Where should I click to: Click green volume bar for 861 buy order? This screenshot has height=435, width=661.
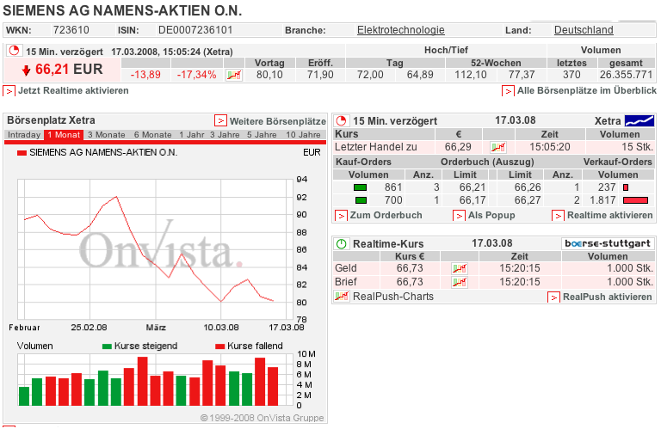360,187
